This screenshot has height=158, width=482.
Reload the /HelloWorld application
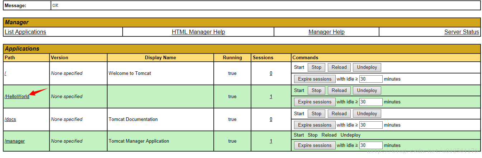click(339, 91)
